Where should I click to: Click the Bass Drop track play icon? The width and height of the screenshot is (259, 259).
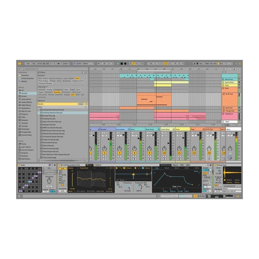point(223,79)
